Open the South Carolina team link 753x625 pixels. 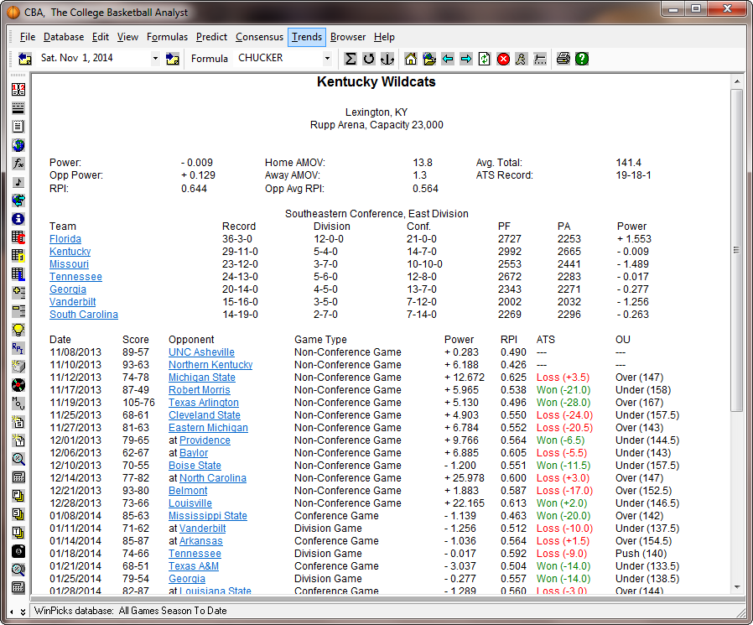pos(84,315)
